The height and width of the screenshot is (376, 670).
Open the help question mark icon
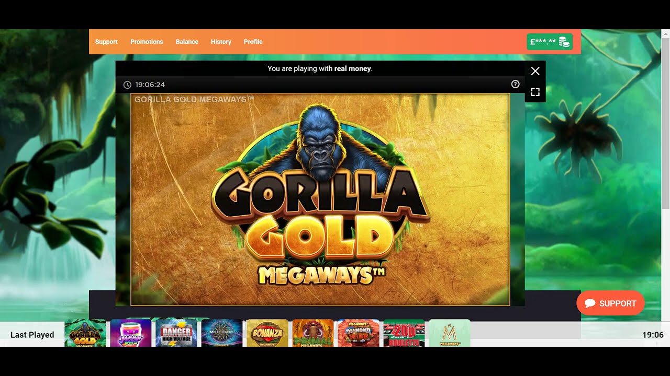point(515,84)
